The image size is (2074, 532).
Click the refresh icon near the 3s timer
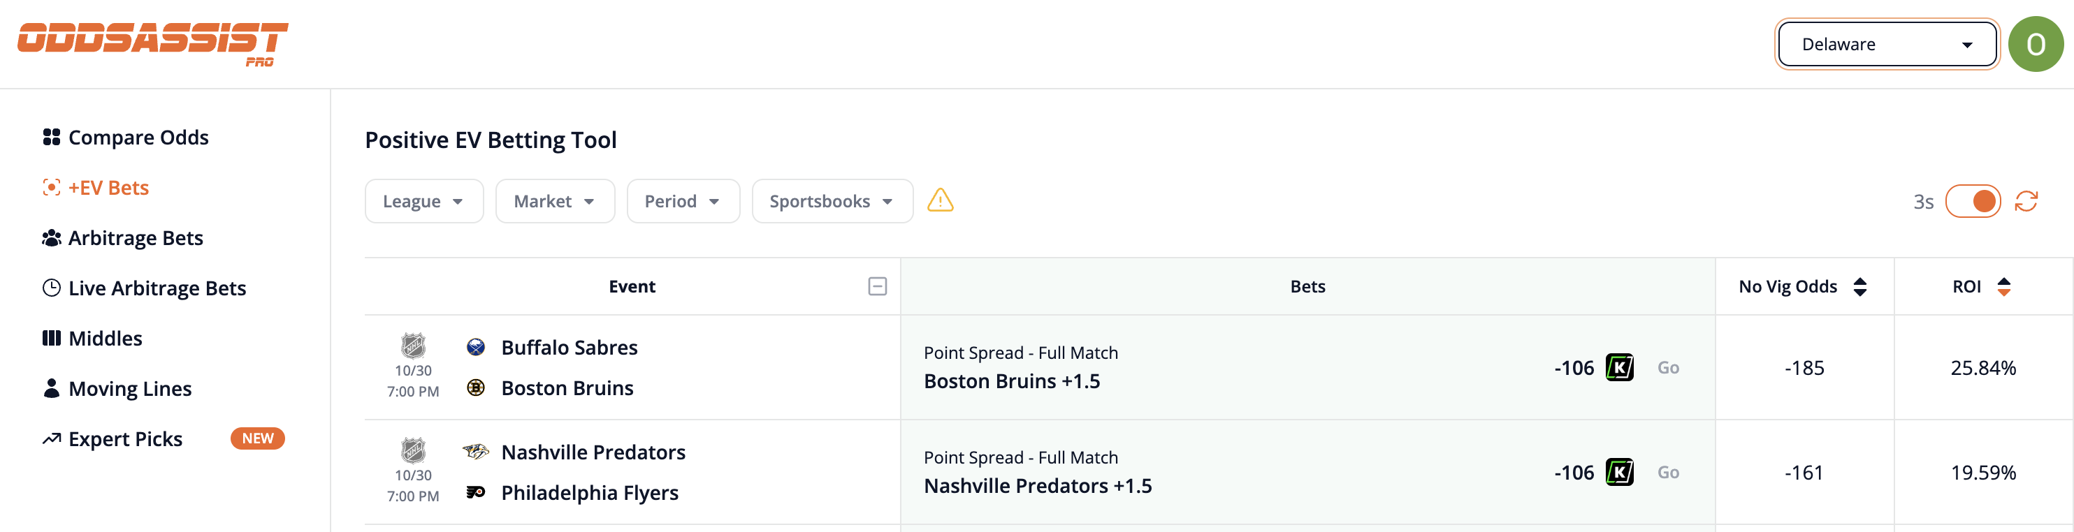pos(2028,201)
